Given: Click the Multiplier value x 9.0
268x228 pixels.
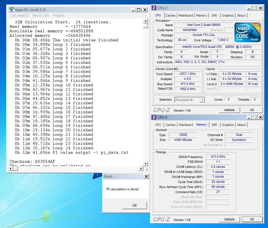Looking at the screenshot, I should pos(188,79).
